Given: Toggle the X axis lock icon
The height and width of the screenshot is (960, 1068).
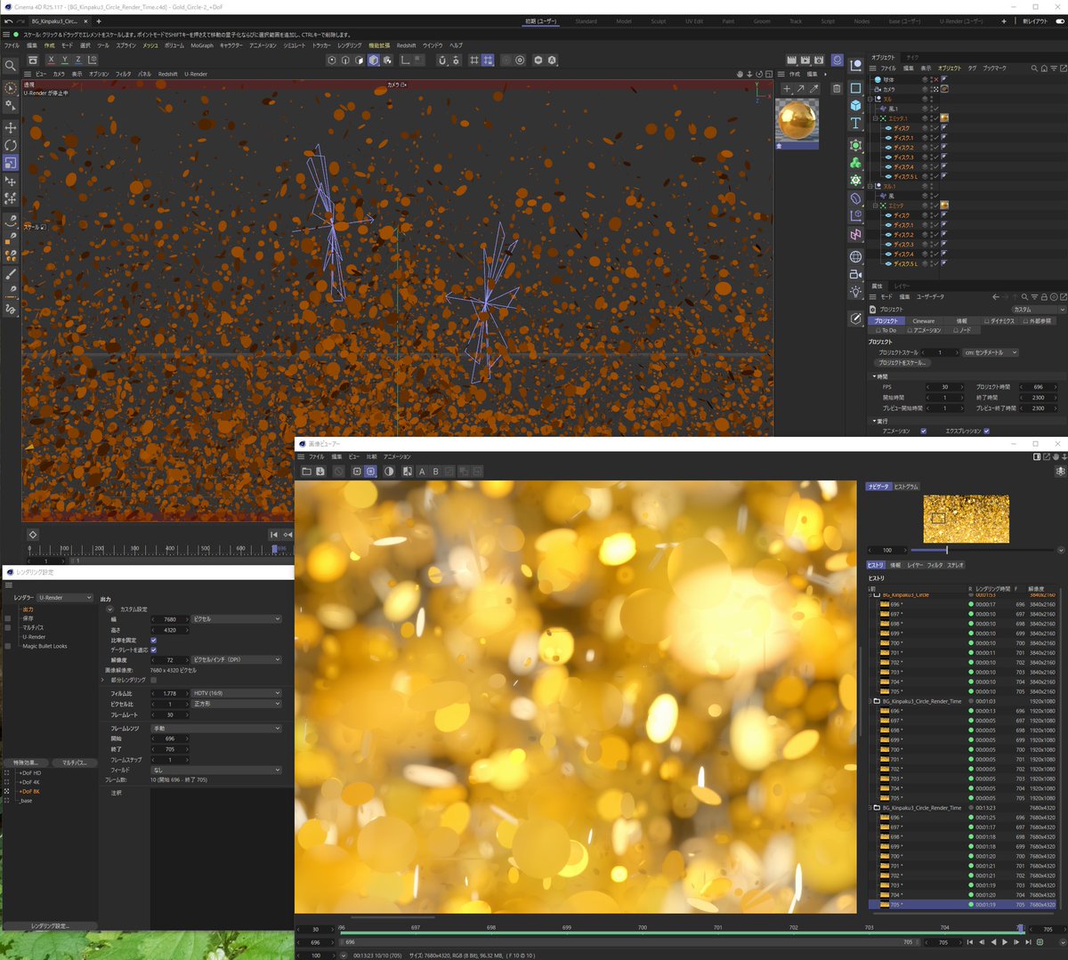Looking at the screenshot, I should [x=51, y=60].
